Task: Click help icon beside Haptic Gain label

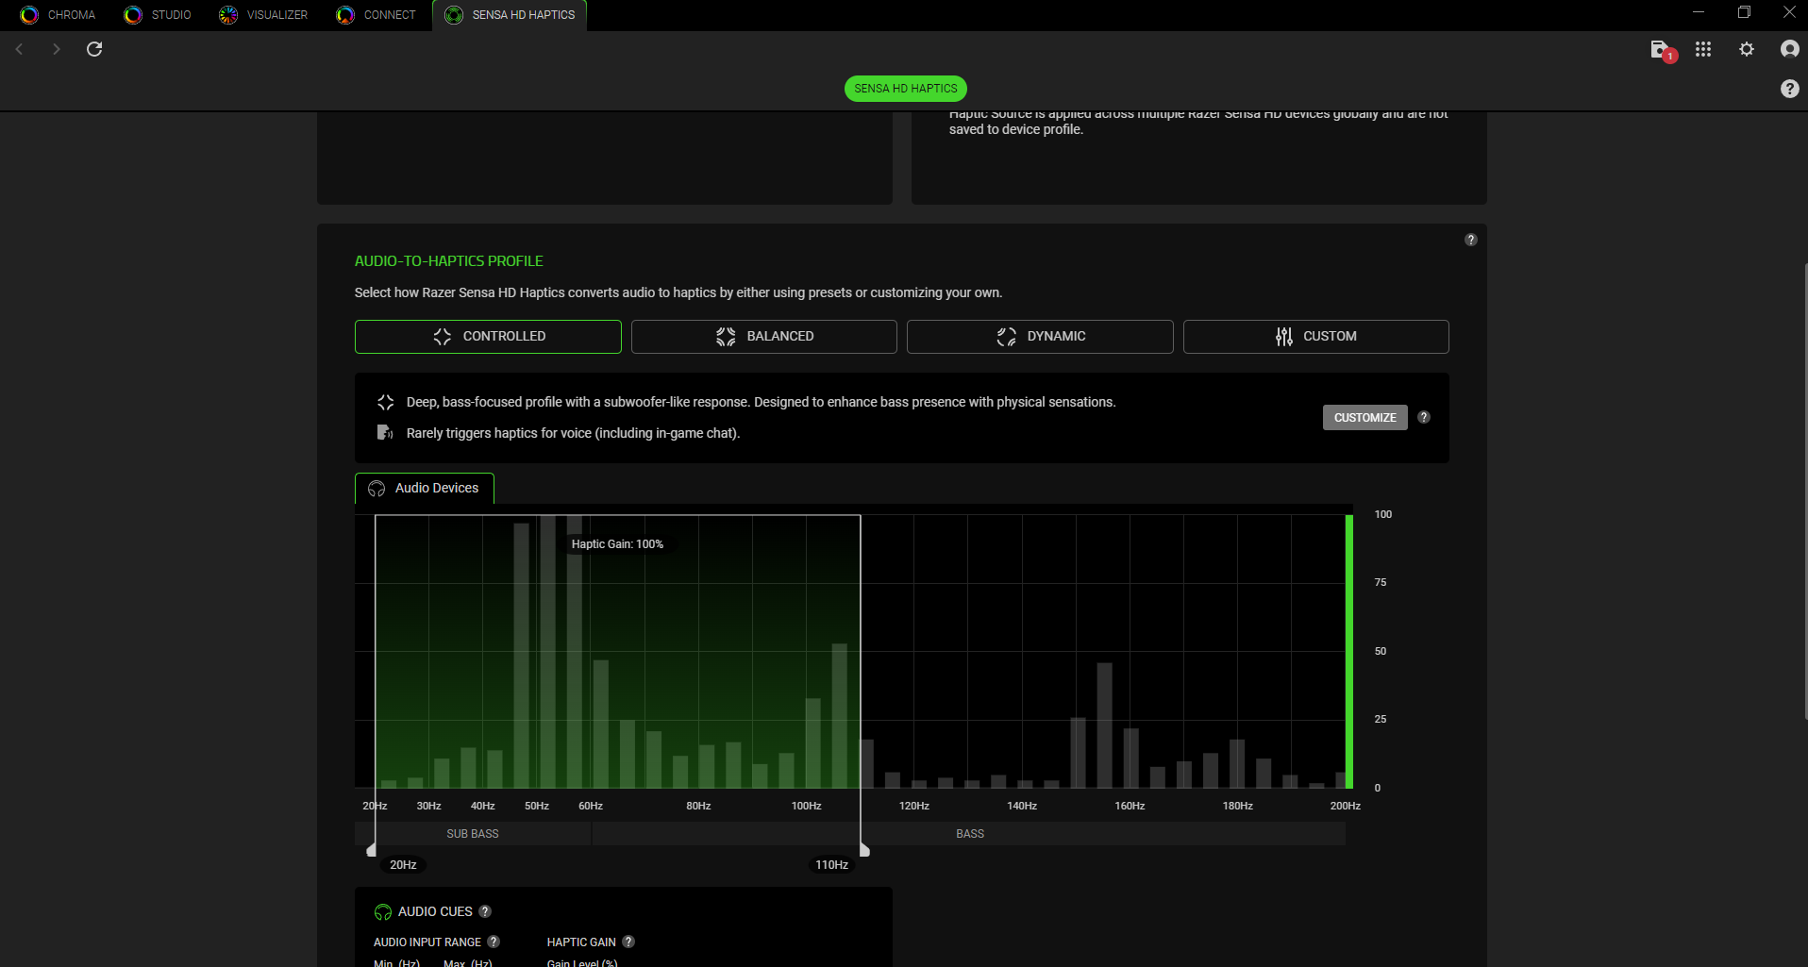Action: pos(628,942)
